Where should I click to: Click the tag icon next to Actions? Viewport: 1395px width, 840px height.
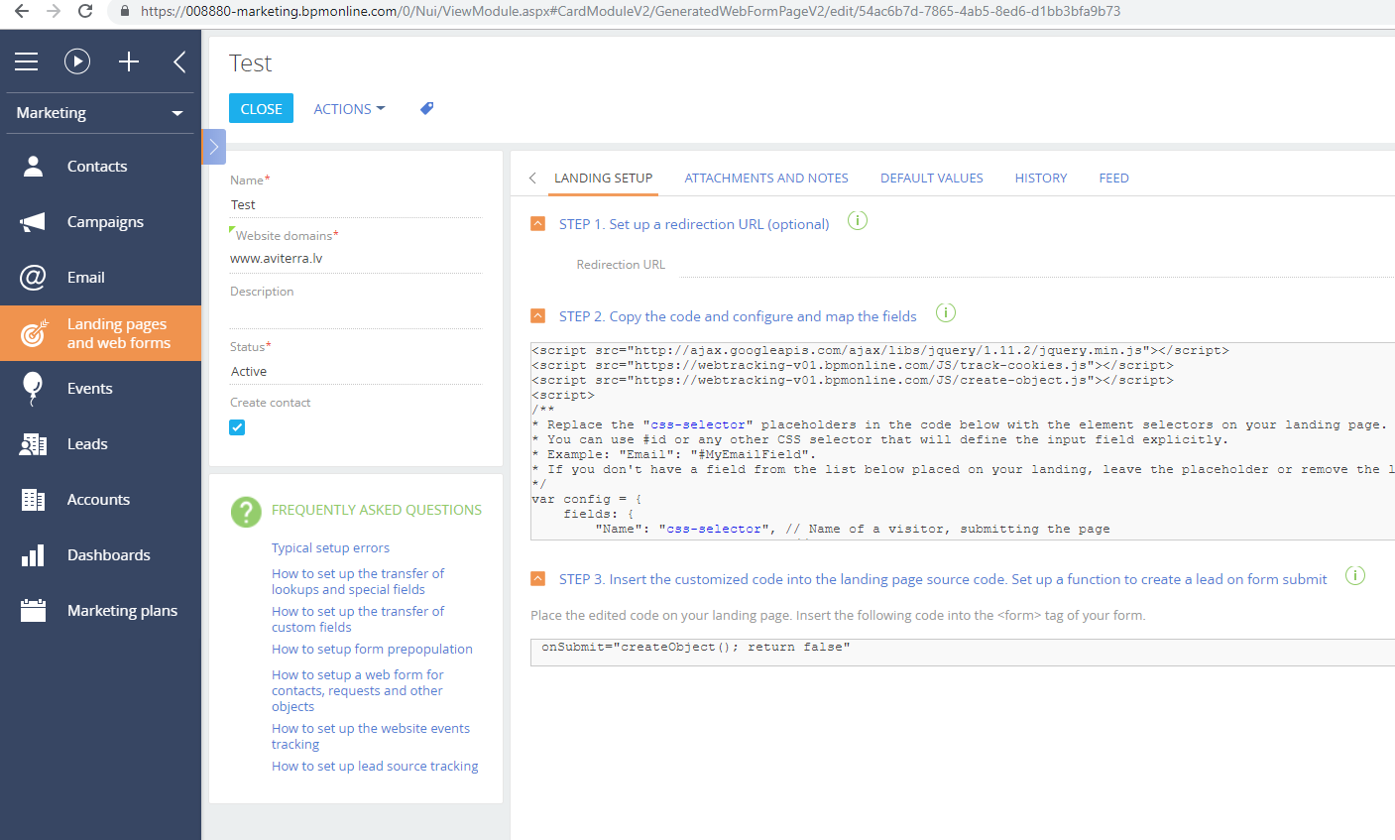(427, 109)
